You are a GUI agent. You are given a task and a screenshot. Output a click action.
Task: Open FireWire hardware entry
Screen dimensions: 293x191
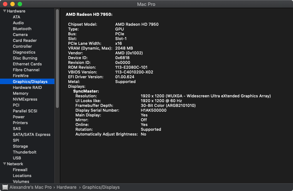(21, 76)
